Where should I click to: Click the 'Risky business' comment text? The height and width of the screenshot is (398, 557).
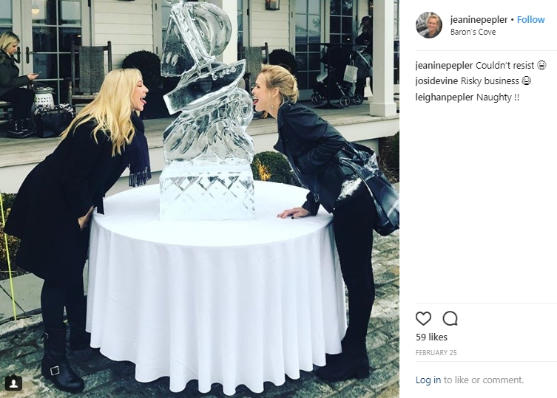(490, 81)
